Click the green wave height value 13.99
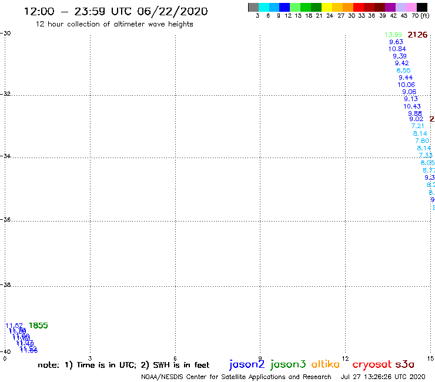Screen dimensions: 435x382 tap(393, 35)
